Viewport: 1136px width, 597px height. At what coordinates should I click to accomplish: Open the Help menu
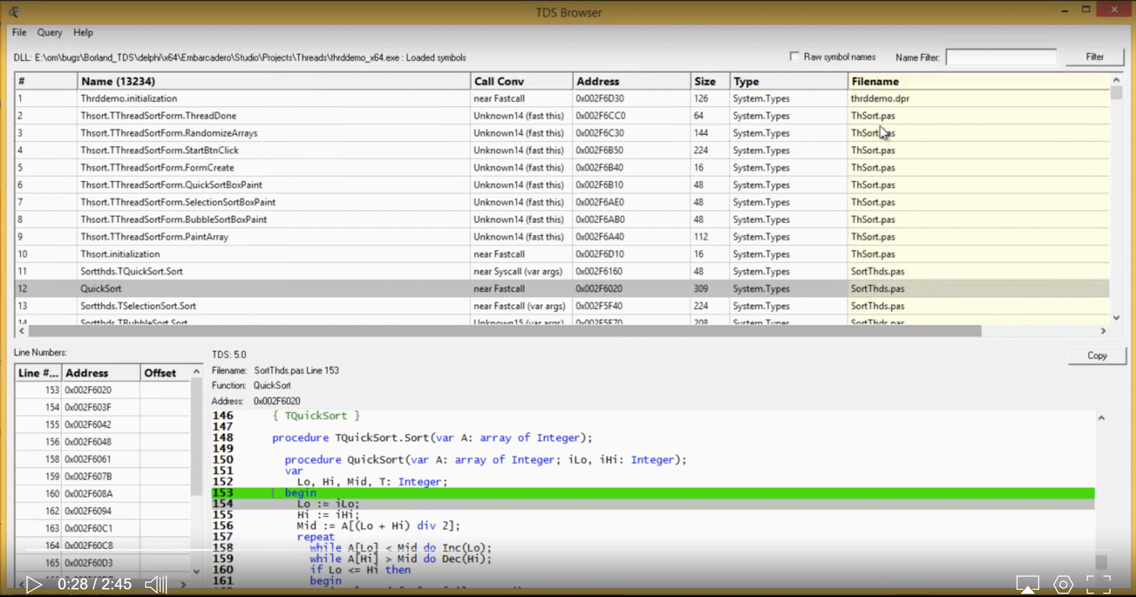point(83,32)
